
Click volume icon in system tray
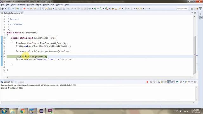pos(188,111)
